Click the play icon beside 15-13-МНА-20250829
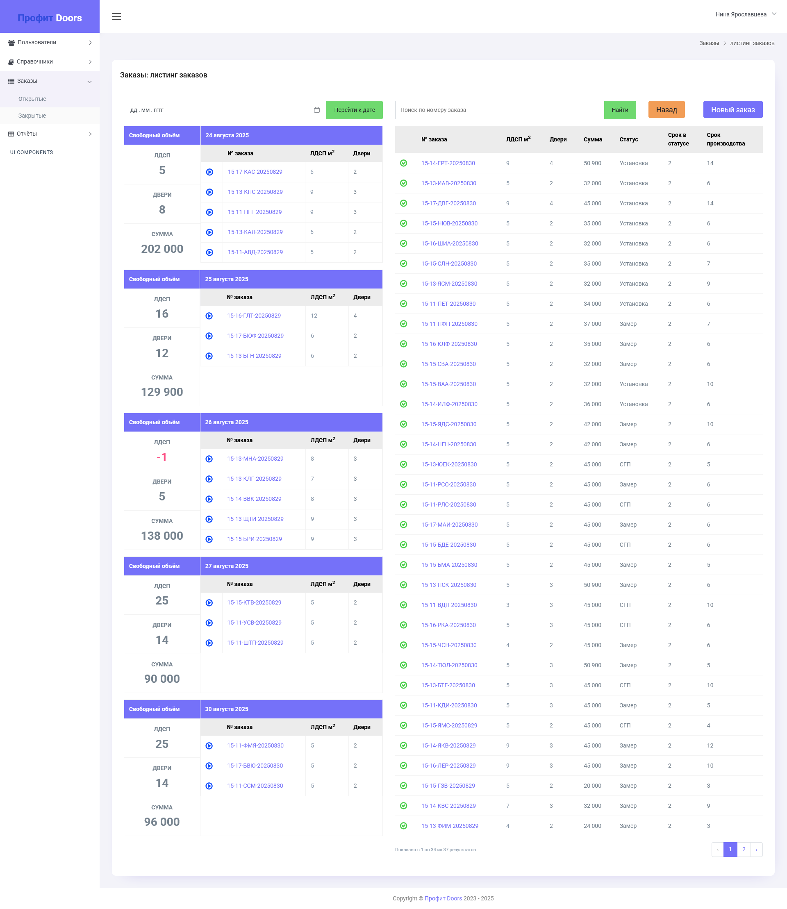 [210, 459]
